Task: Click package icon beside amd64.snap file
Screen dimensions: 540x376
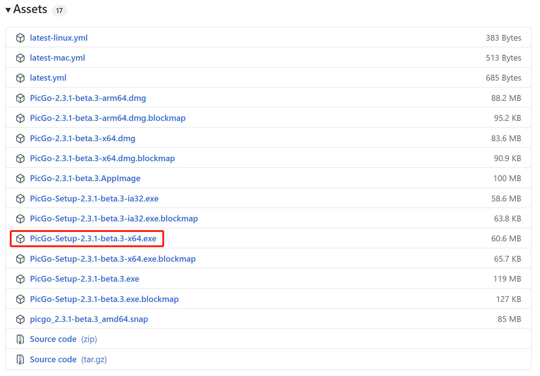Action: pyautogui.click(x=20, y=319)
